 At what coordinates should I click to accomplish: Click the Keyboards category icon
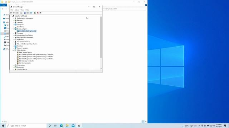tap(15, 39)
